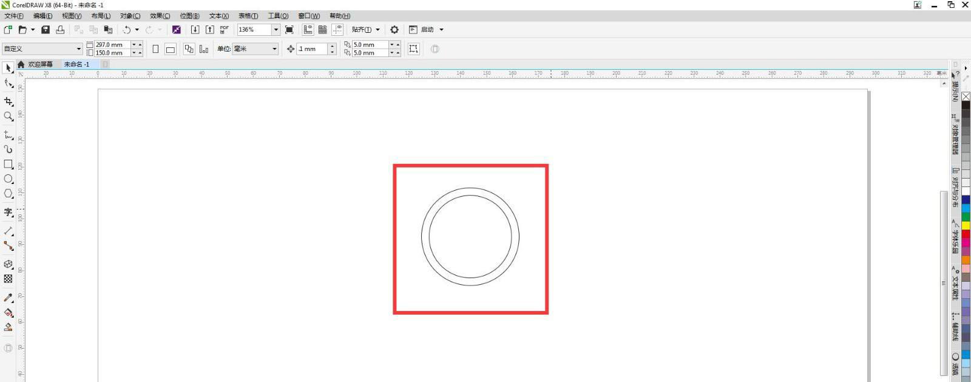Open the 毫米 units dropdown
971x382 pixels.
[274, 49]
